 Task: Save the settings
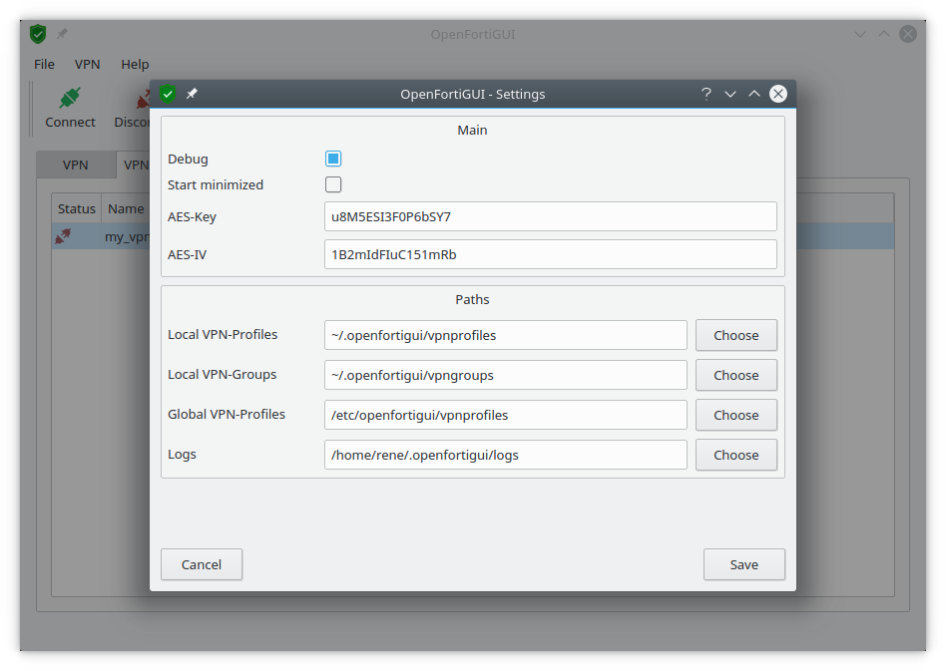(x=743, y=564)
